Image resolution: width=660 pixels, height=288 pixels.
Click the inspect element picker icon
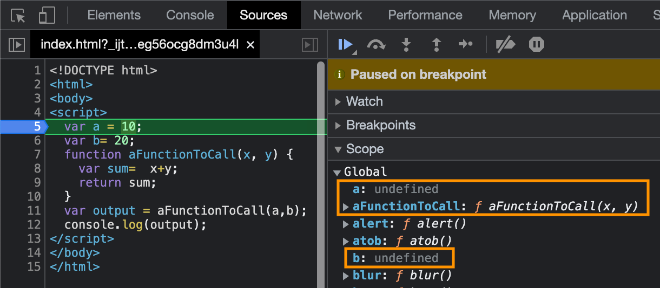[18, 15]
